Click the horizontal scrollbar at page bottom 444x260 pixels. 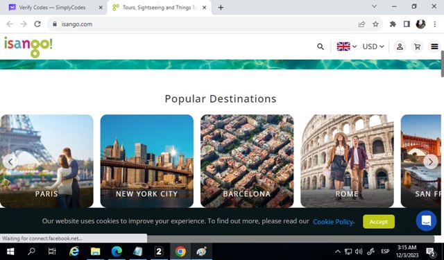tap(291, 239)
